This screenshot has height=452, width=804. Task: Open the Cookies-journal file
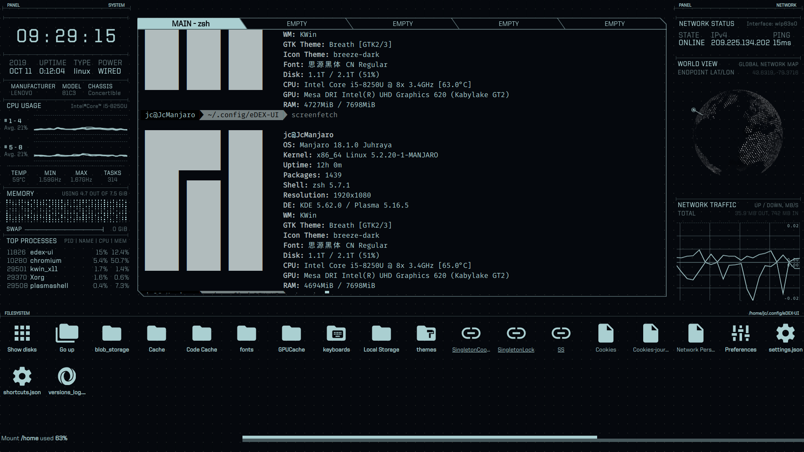click(x=651, y=333)
